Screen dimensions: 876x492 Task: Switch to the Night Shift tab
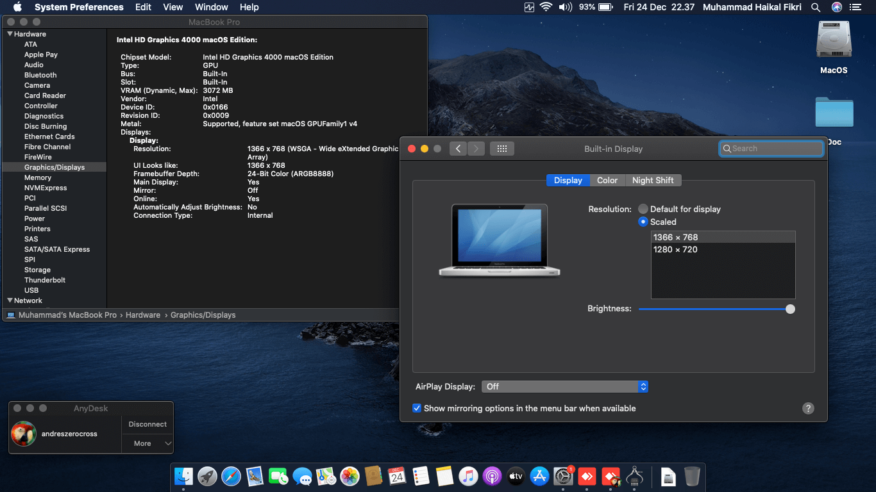(652, 180)
